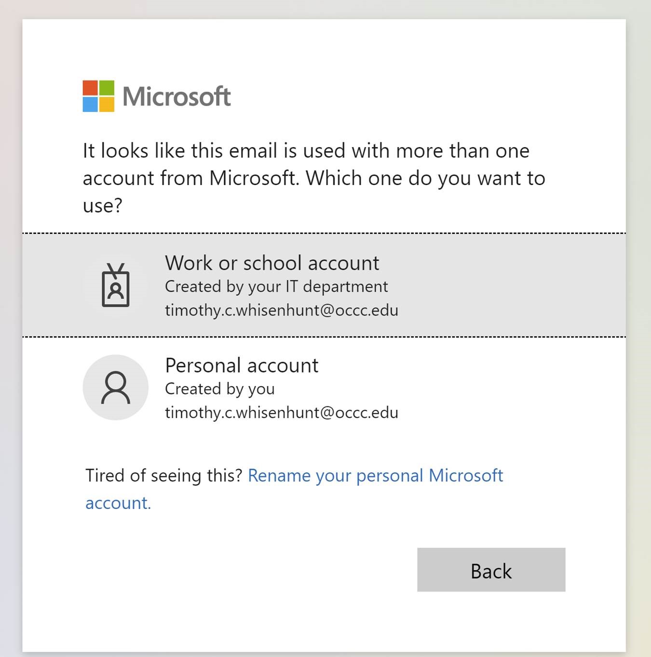The height and width of the screenshot is (657, 651).
Task: Click email under Personal account
Action: (x=282, y=413)
